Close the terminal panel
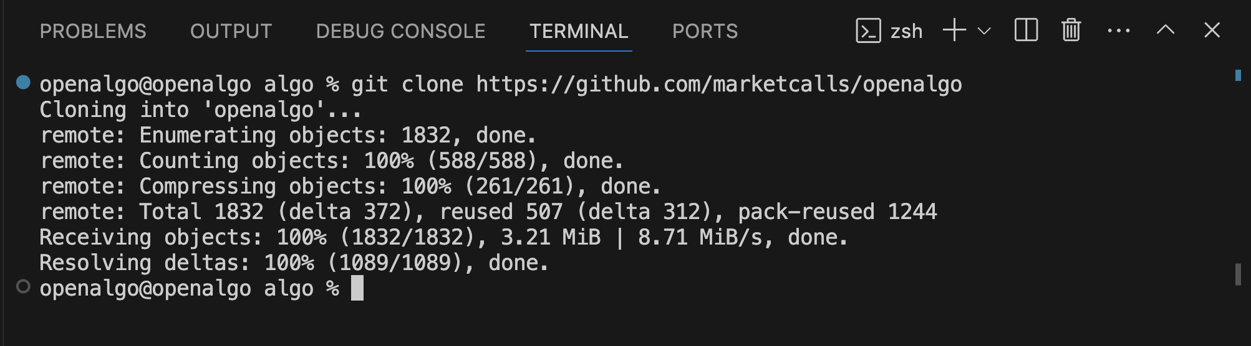This screenshot has height=346, width=1251. (1212, 30)
